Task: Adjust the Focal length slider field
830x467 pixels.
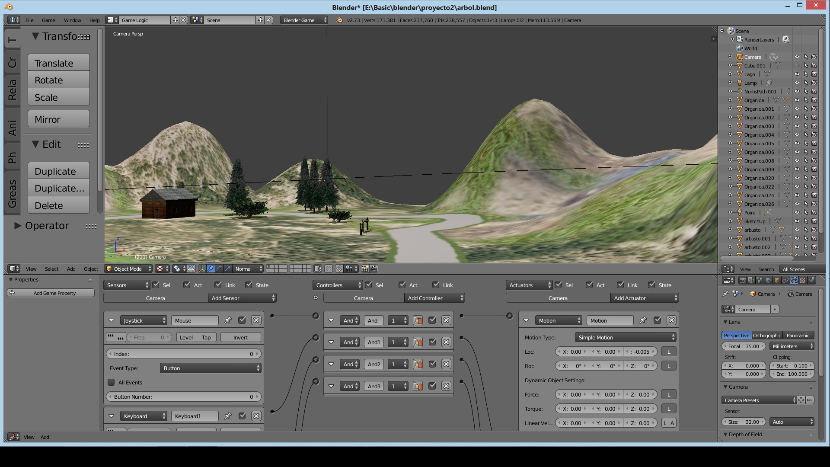Action: click(x=744, y=346)
